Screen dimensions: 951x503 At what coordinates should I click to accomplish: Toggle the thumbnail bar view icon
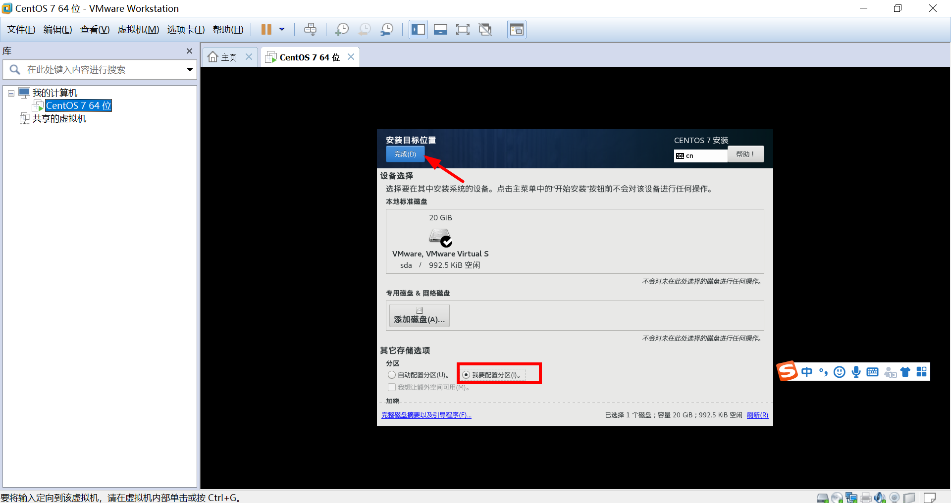pyautogui.click(x=440, y=30)
